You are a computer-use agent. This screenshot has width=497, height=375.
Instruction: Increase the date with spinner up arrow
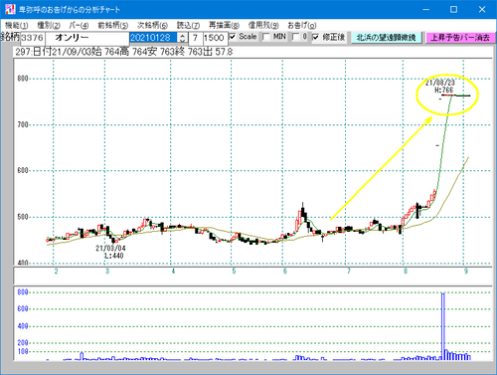coord(183,35)
